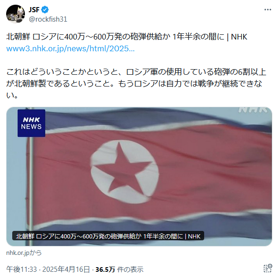
Task: Click the blue verified checkmark badge
Action: pyautogui.click(x=45, y=9)
